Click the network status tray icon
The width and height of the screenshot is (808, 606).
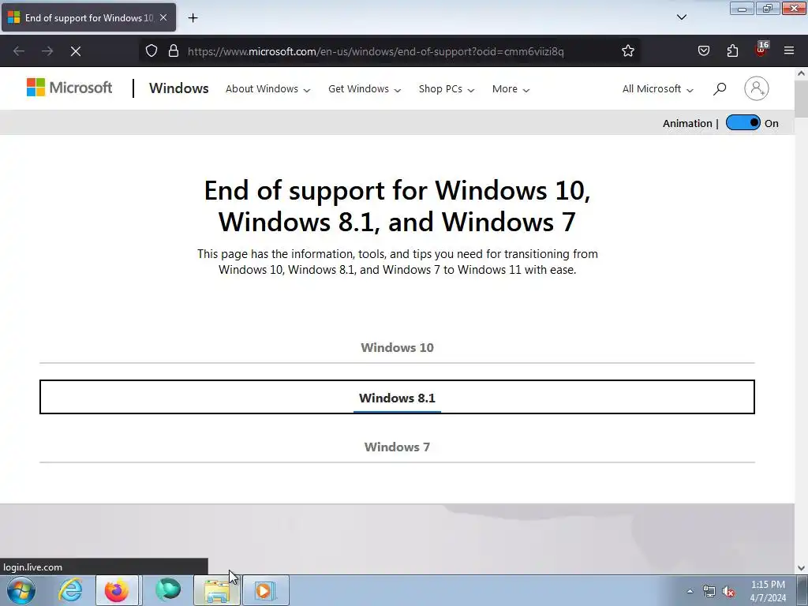(709, 592)
